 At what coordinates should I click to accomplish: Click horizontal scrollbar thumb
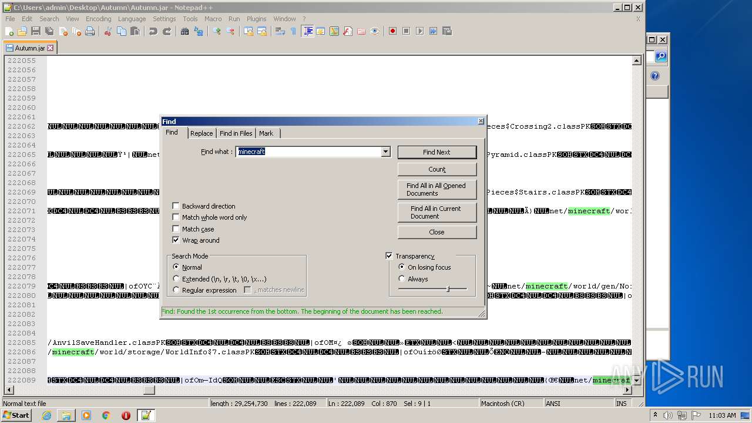(x=149, y=390)
